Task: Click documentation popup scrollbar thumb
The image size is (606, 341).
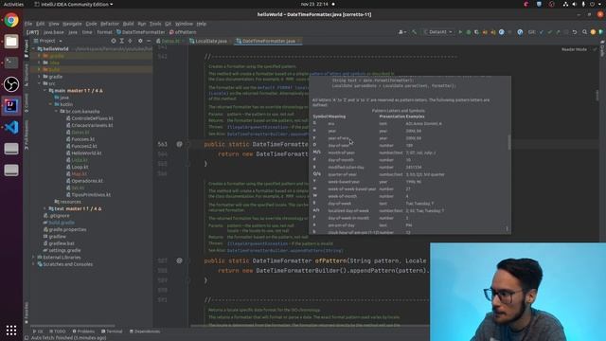Action: (x=509, y=142)
